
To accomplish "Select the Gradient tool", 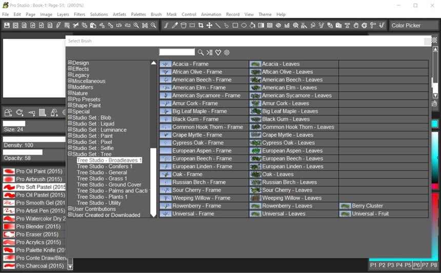I will (x=261, y=25).
